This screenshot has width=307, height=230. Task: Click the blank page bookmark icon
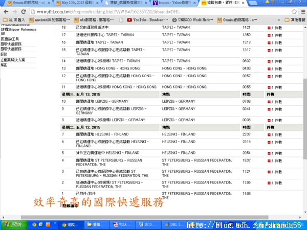click(x=121, y=20)
